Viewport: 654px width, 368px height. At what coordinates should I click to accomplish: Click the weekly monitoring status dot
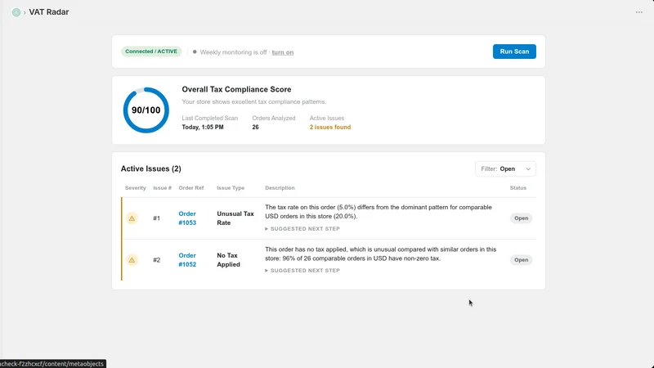click(195, 52)
